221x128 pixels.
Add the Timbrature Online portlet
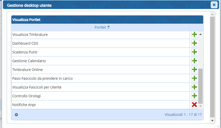point(194,70)
